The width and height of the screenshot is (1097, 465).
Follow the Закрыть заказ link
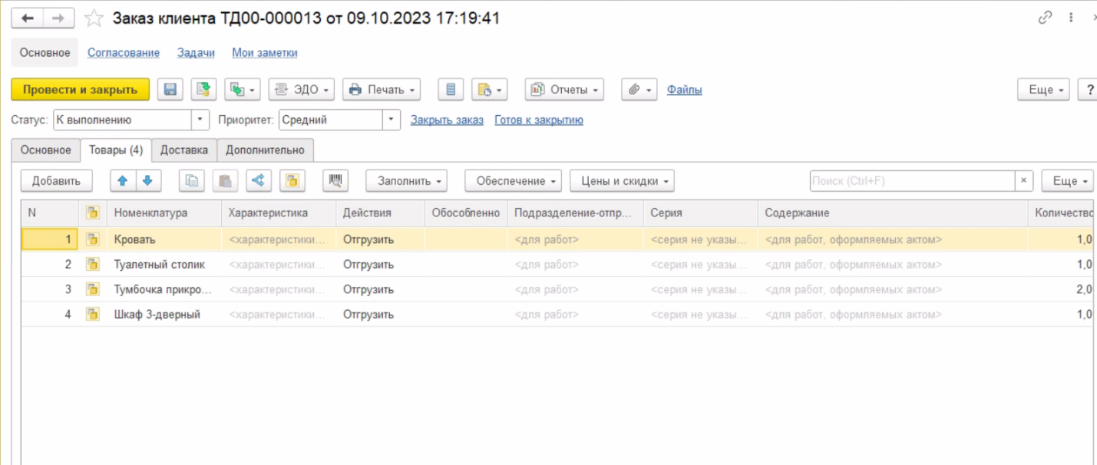pyautogui.click(x=447, y=120)
